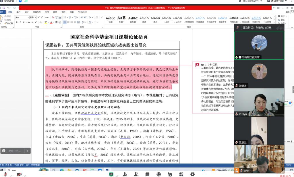Open the font dialog launcher in 字体 group
The width and height of the screenshot is (294, 177).
pyautogui.click(x=61, y=27)
